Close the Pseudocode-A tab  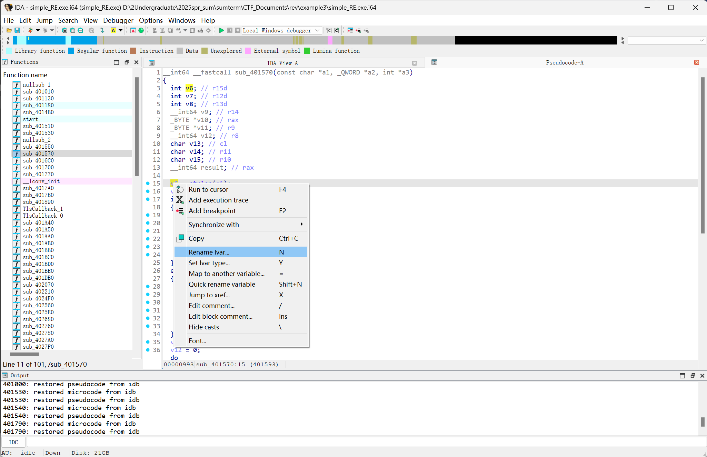pos(697,62)
